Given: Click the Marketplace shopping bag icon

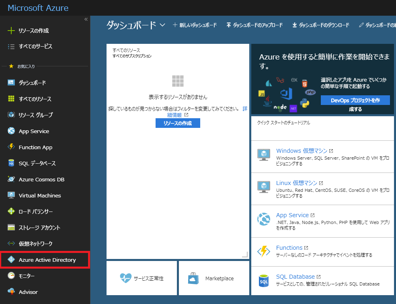Looking at the screenshot, I should coord(193,278).
